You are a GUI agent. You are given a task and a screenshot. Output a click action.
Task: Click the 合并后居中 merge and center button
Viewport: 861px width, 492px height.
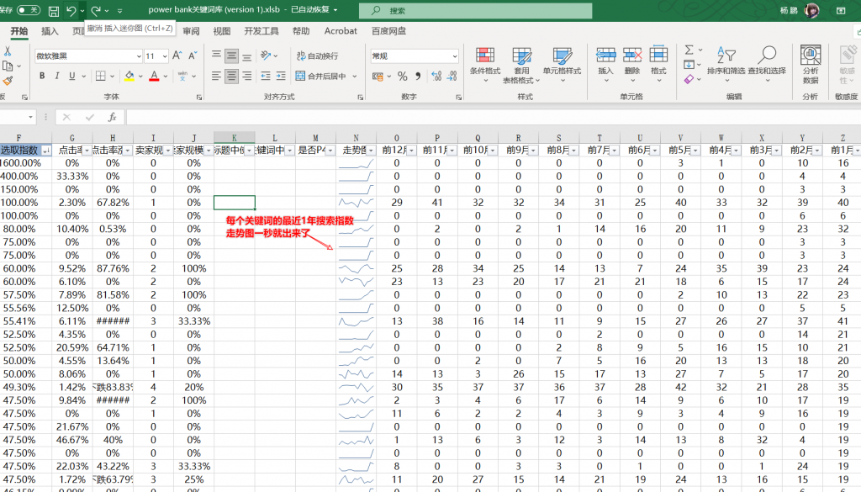pyautogui.click(x=321, y=77)
